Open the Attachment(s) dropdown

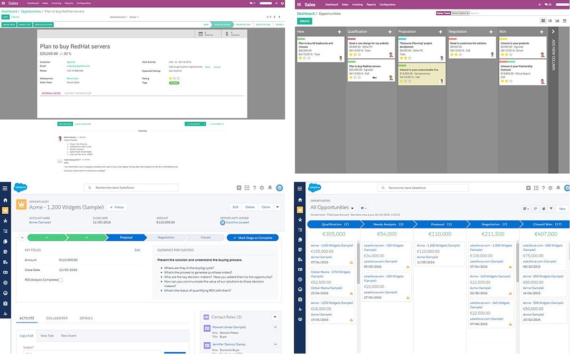tap(118, 17)
